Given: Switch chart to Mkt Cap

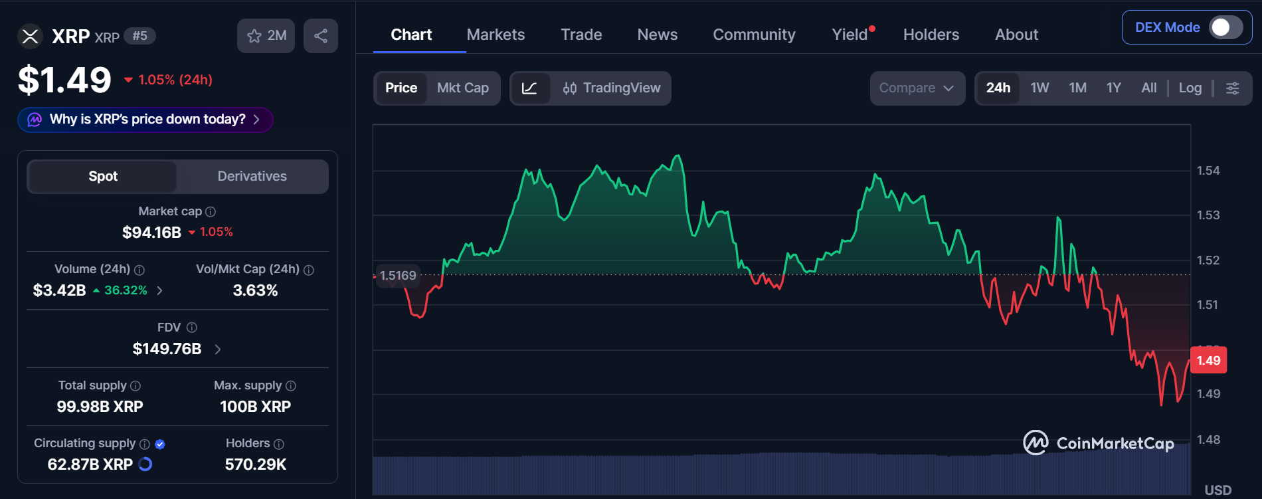Looking at the screenshot, I should [463, 88].
